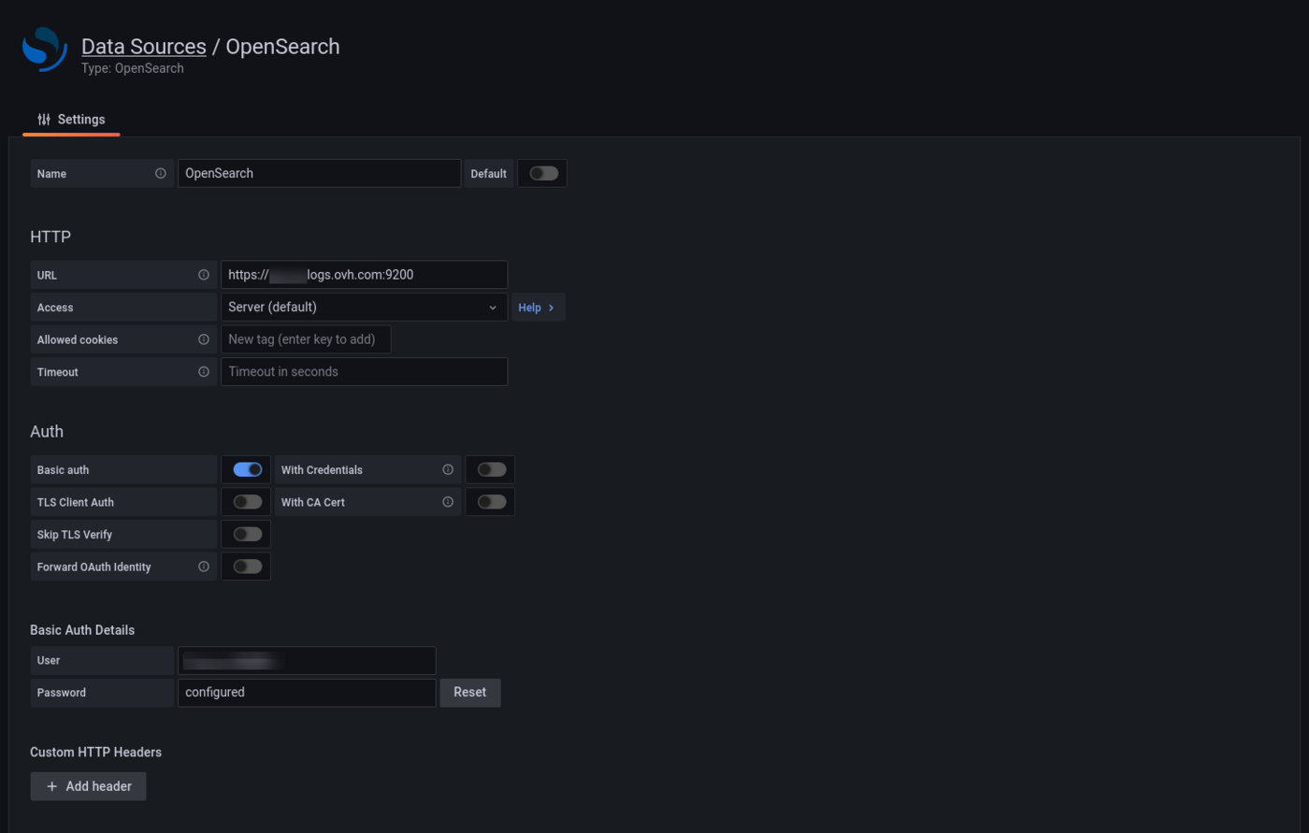This screenshot has height=833, width=1309.
Task: Click the info icon next to Name
Action: (161, 174)
